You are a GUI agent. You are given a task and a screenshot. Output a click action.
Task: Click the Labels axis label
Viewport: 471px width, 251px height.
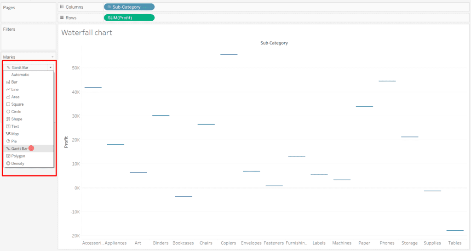point(319,243)
